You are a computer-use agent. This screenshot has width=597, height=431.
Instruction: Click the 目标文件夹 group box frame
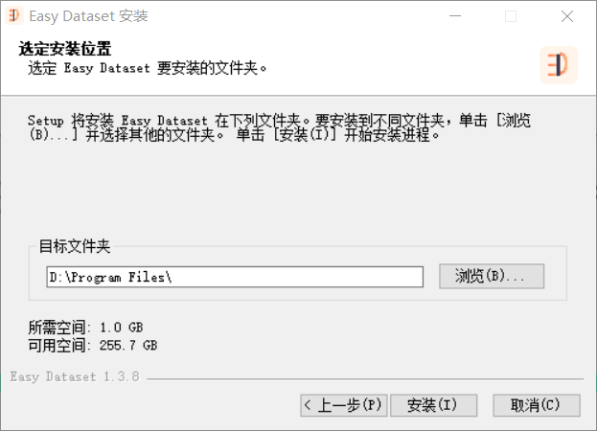pos(298,273)
